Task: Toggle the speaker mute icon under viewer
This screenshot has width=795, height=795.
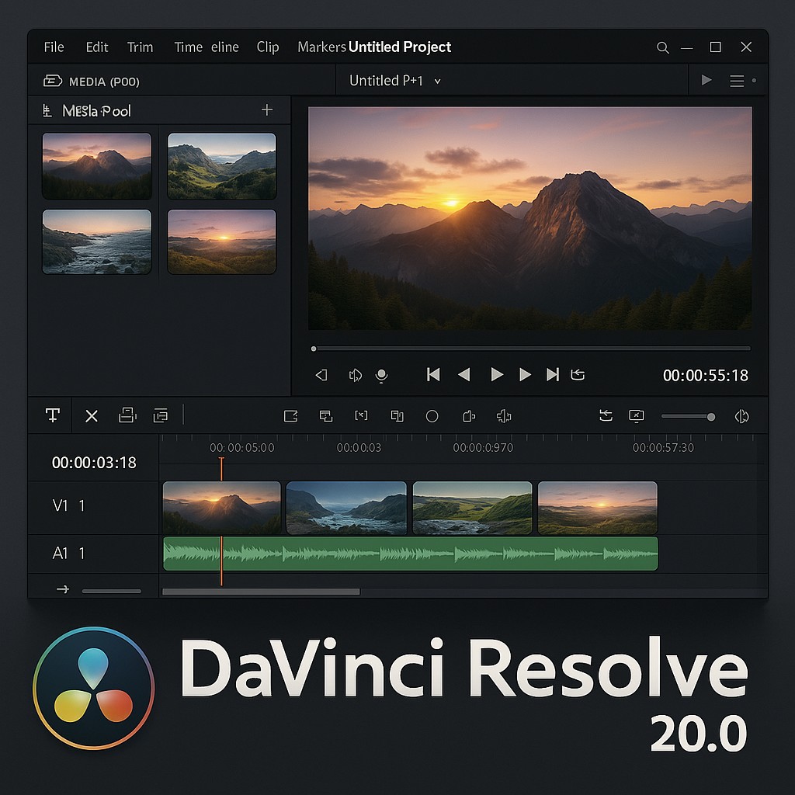Action: tap(356, 376)
